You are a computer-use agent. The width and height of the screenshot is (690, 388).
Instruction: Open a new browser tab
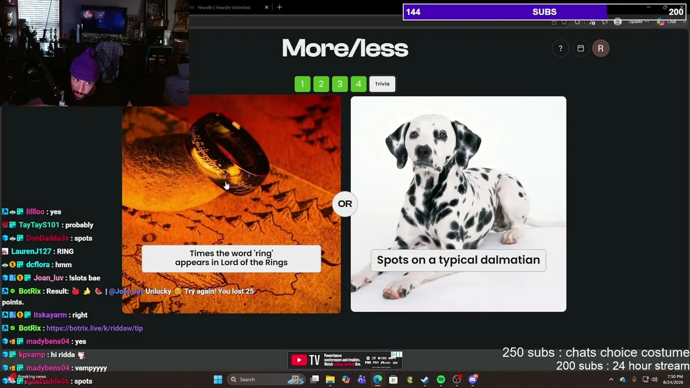[x=279, y=8]
